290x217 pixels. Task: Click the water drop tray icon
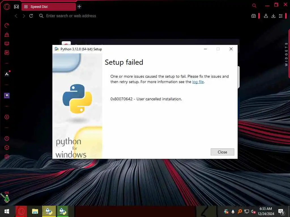[233, 211]
